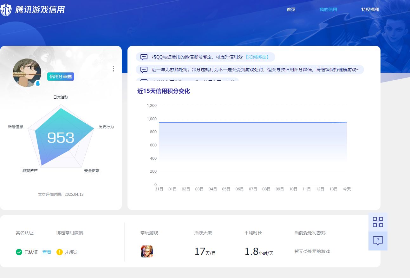Click the 今天 label on chart axis
Screen dimensions: 410x278
pos(347,189)
